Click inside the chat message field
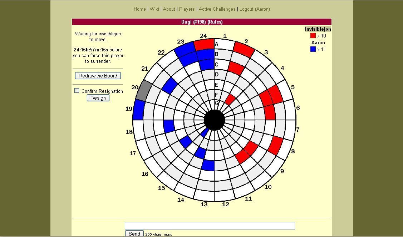403x237 pixels. pyautogui.click(x=210, y=226)
